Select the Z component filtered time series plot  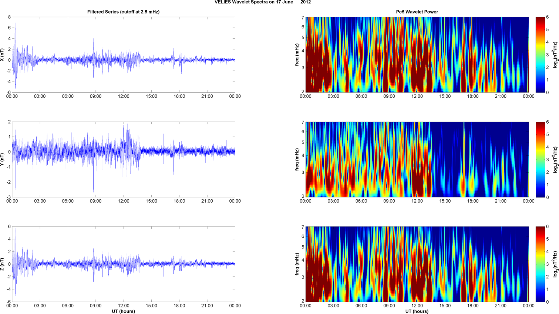coord(124,264)
